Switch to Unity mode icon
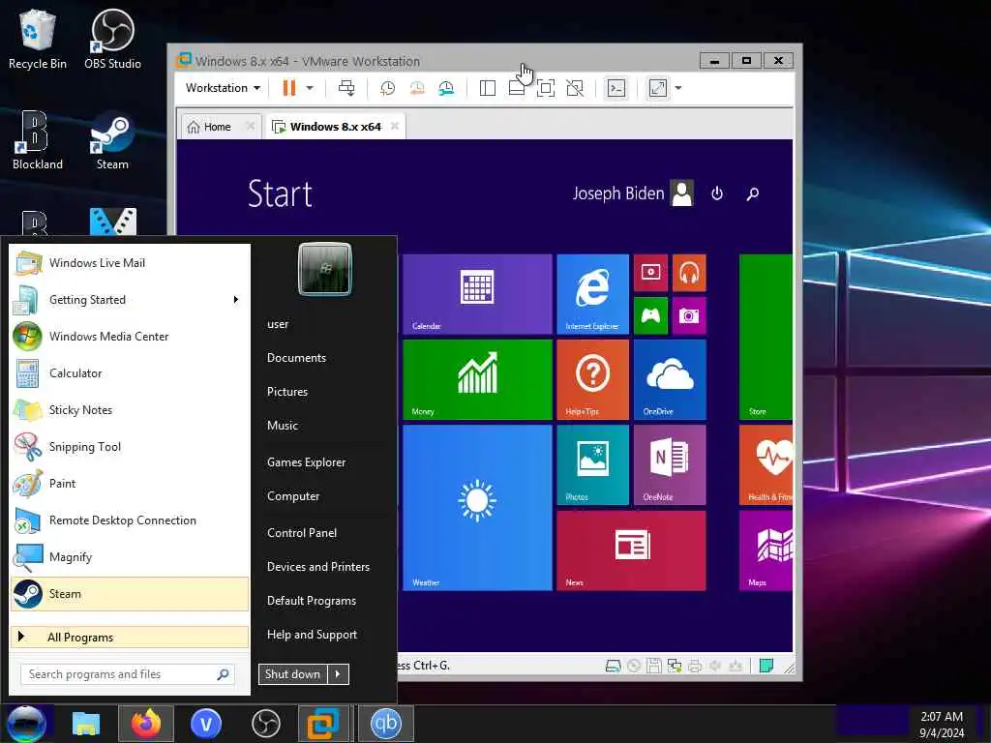Image resolution: width=991 pixels, height=743 pixels. click(575, 88)
